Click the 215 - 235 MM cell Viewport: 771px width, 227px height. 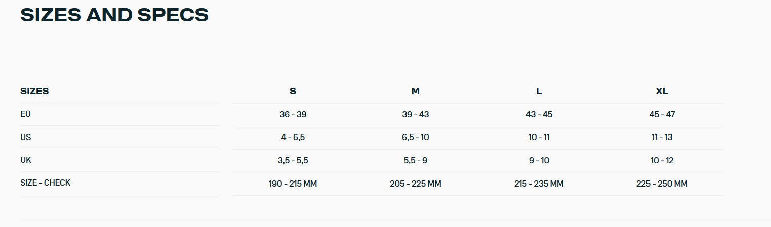tap(539, 184)
